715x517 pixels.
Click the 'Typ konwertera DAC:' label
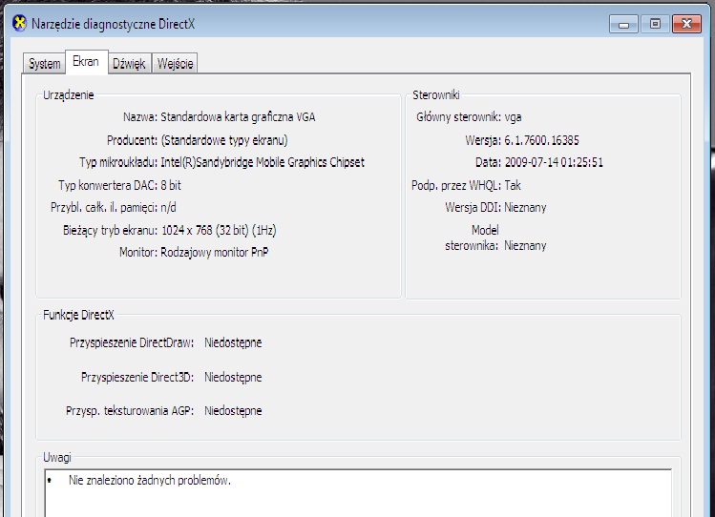click(108, 185)
